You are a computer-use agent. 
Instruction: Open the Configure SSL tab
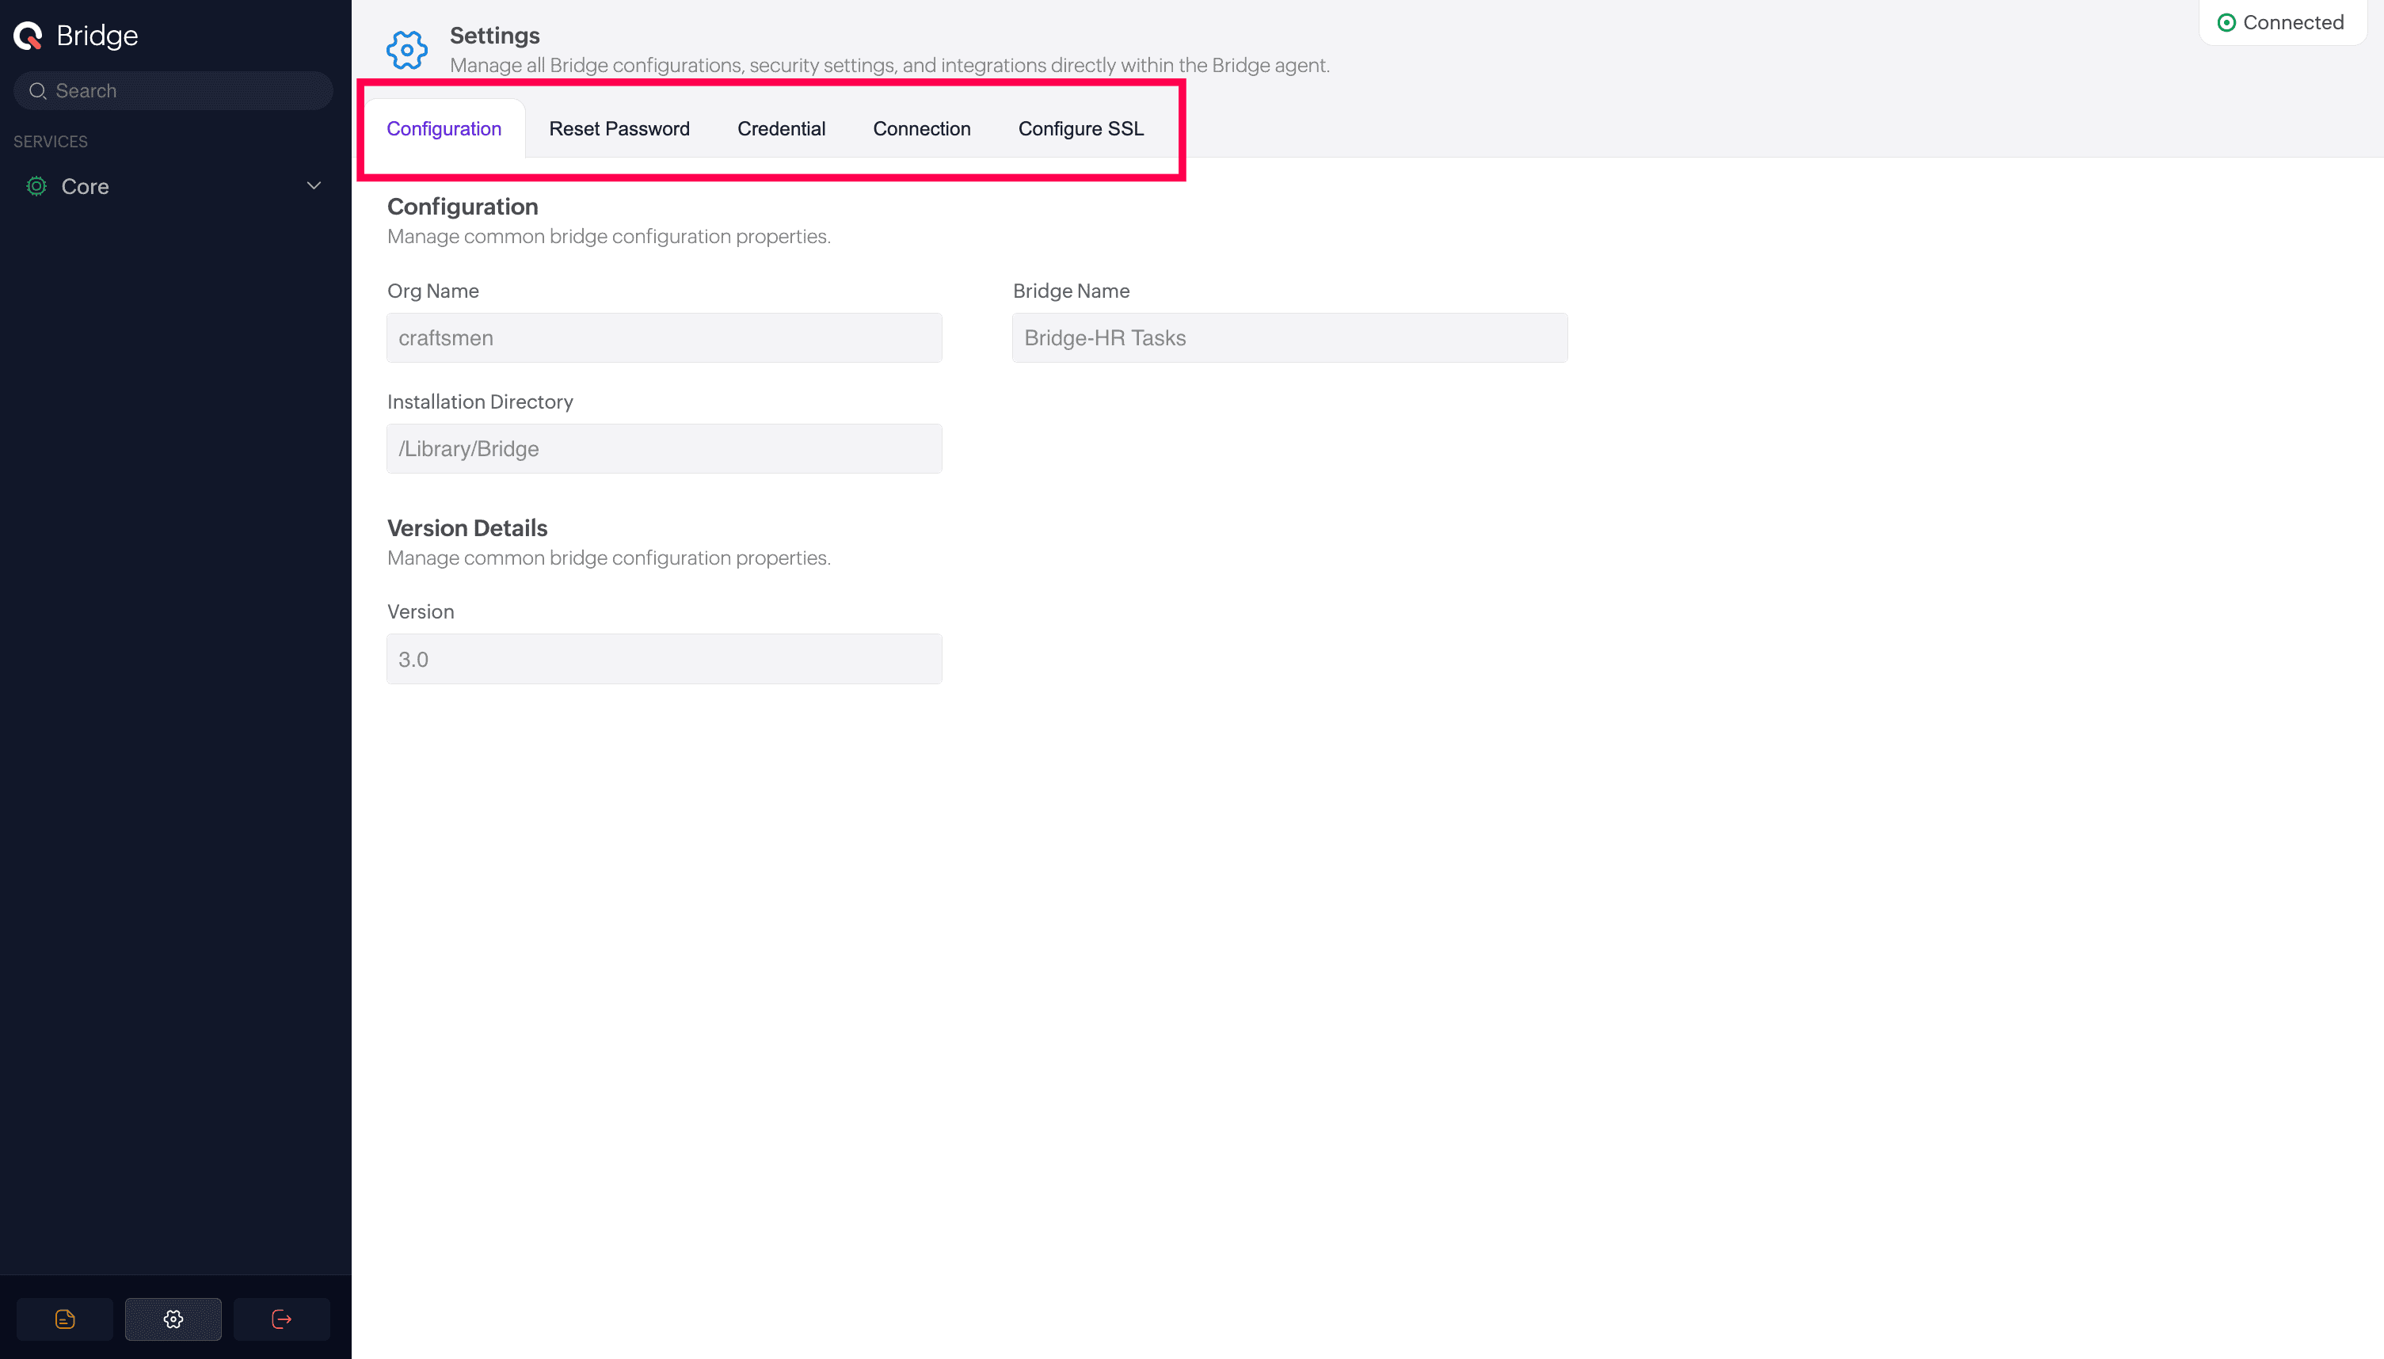1080,129
